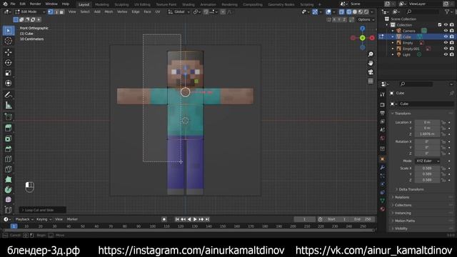The height and width of the screenshot is (257, 457).
Task: Switch to wireframe viewport shading
Action: [349, 12]
